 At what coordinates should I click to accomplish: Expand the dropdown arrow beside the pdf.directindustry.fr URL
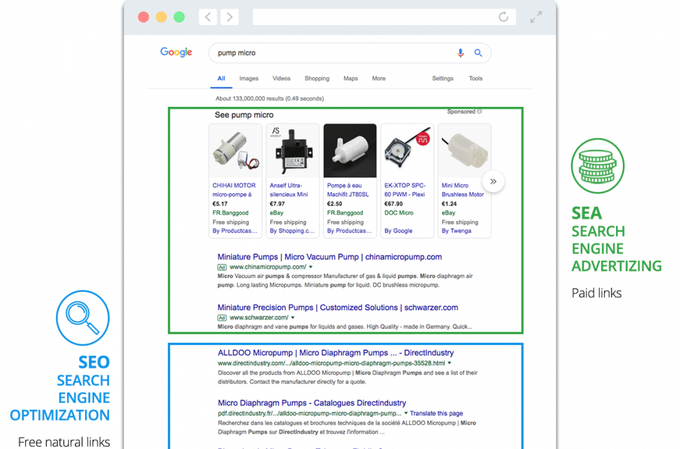pos(406,414)
